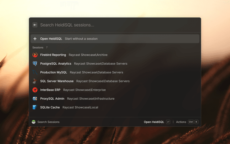The height and width of the screenshot is (144, 230).
Task: Select the Production MySQL session
Action: click(x=115, y=72)
